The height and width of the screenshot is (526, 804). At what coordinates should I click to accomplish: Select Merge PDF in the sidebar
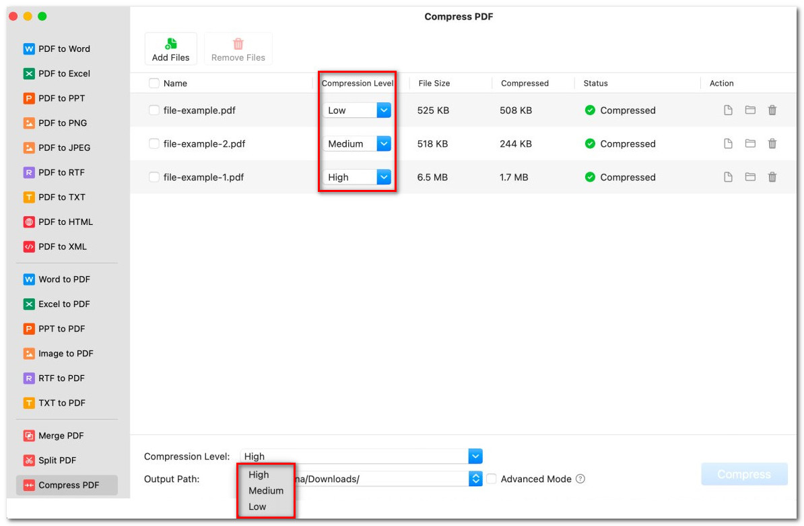(x=61, y=436)
